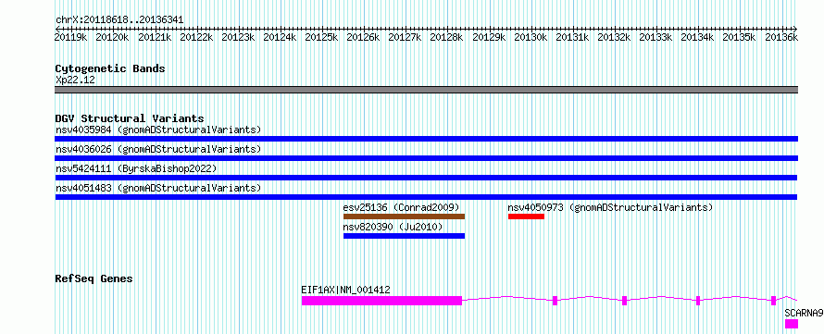Click the SCARNA9 gene label
The image size is (824, 334).
point(804,313)
